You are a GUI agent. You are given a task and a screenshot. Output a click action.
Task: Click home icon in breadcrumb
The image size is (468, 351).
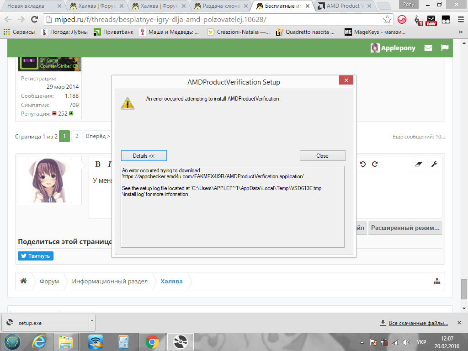click(x=24, y=281)
